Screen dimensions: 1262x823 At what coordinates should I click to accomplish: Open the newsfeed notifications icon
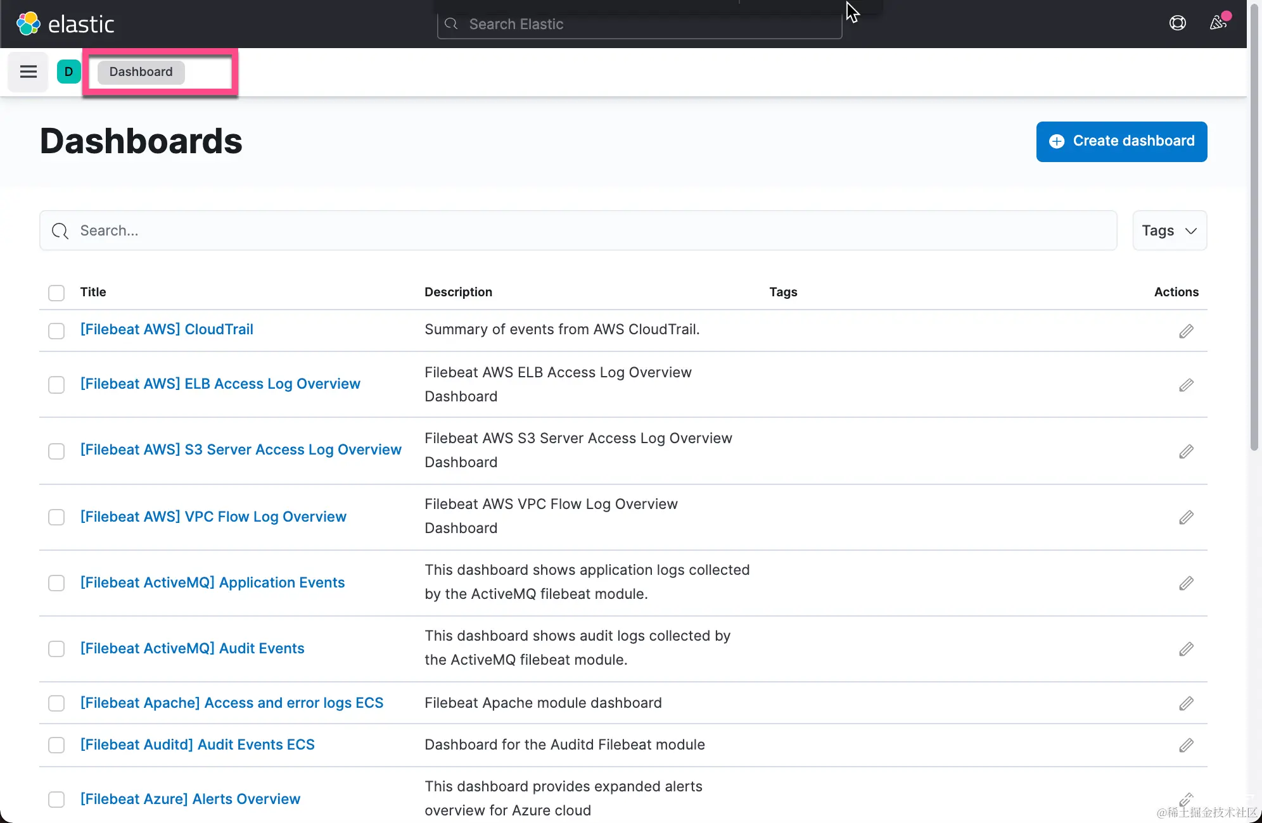pos(1218,23)
